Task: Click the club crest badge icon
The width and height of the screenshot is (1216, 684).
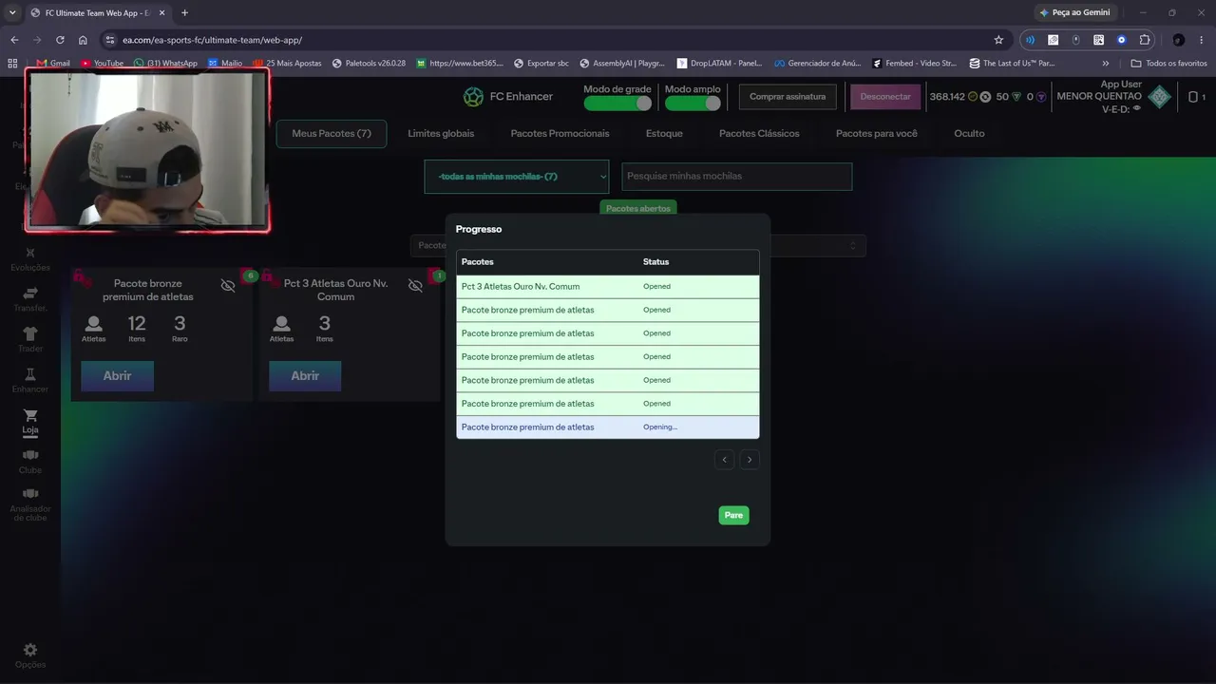Action: [1159, 97]
